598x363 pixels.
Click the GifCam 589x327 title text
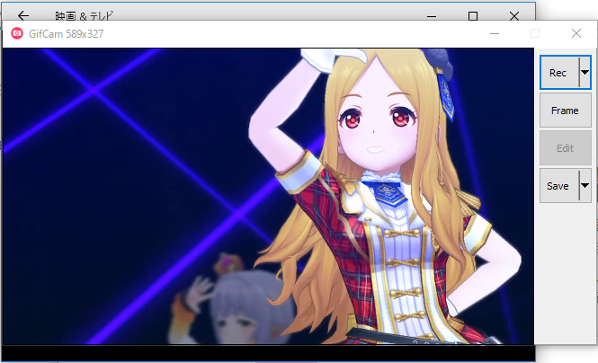click(66, 34)
